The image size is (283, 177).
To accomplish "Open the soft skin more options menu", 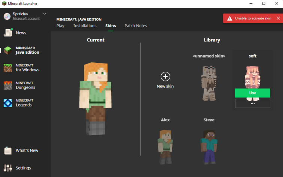I will tap(252, 103).
